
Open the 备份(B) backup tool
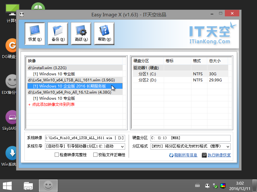pos(58,34)
